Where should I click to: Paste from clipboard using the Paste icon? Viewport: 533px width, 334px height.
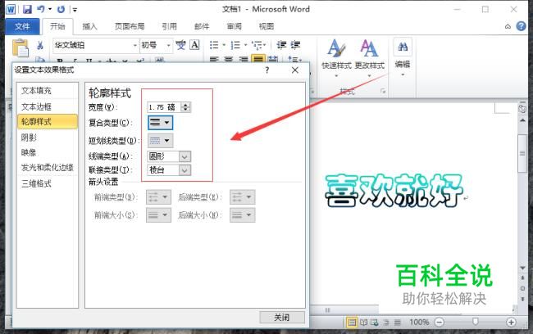tap(20, 47)
